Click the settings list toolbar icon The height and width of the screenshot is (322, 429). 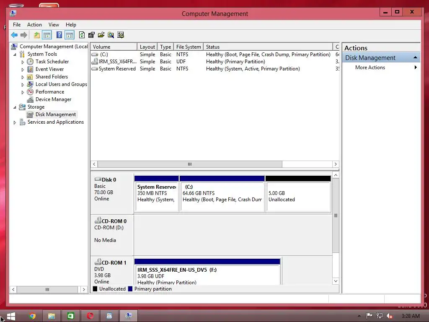(121, 35)
